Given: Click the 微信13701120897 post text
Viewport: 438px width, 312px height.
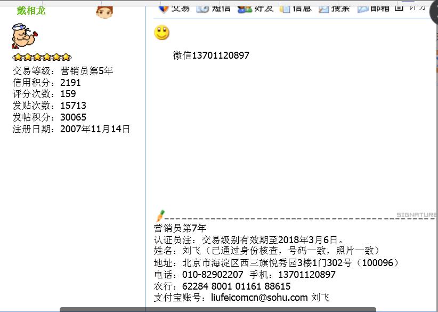Looking at the screenshot, I should 211,55.
